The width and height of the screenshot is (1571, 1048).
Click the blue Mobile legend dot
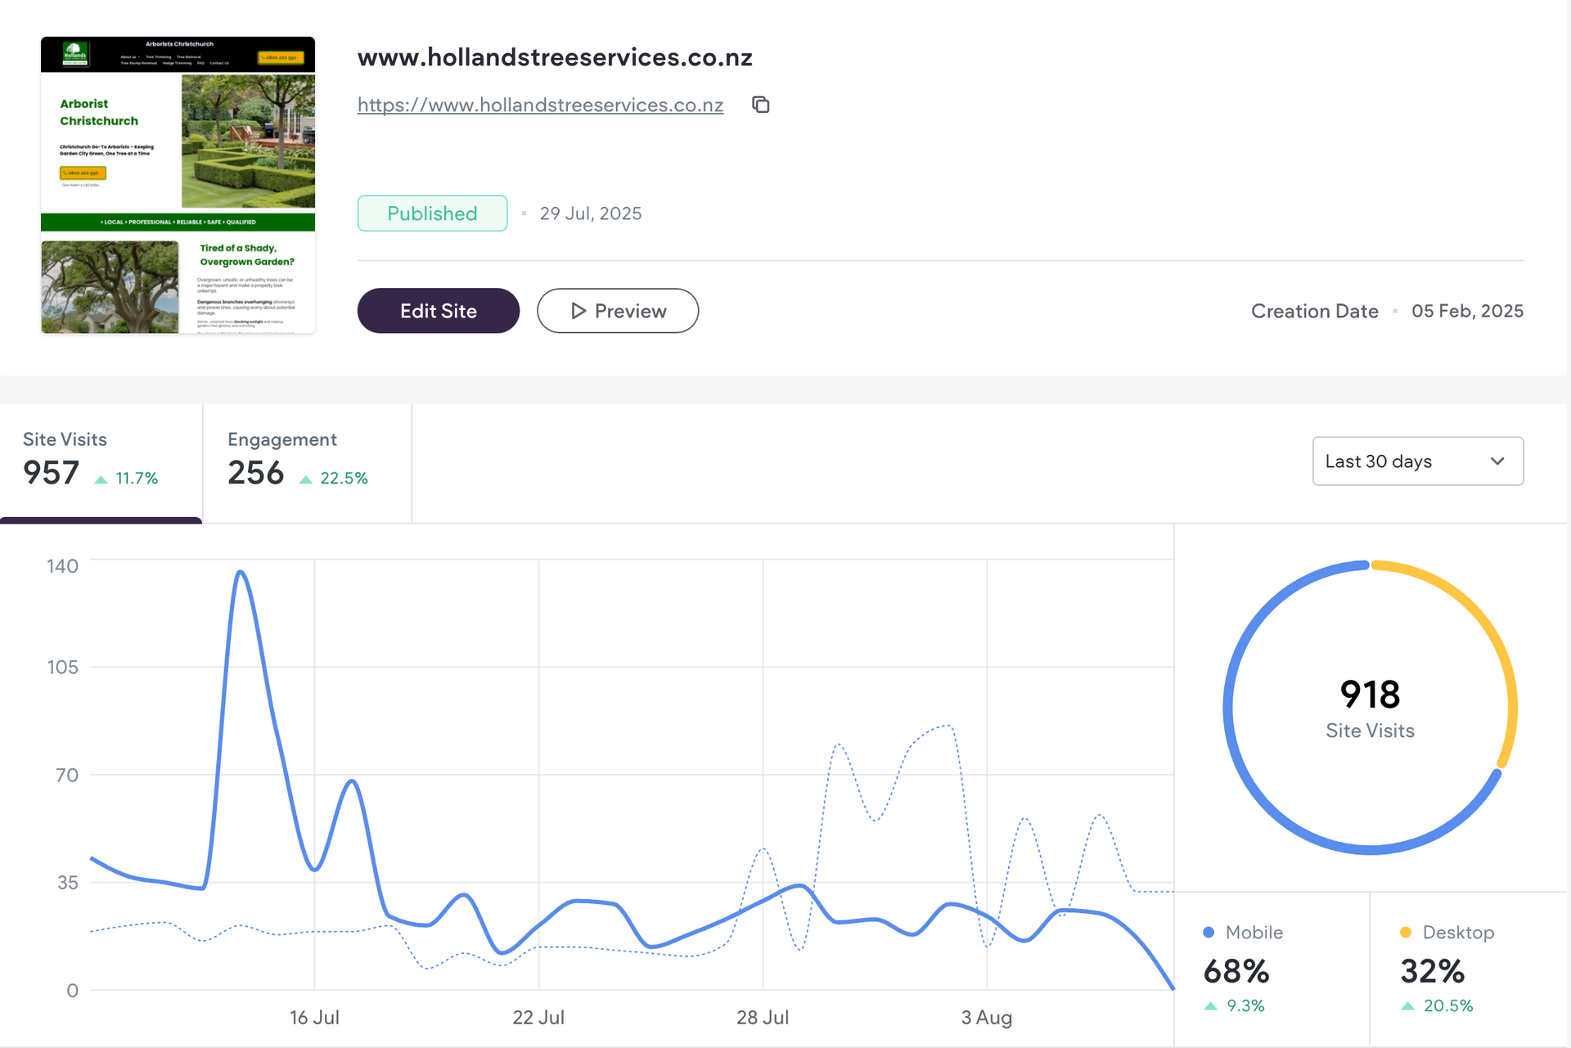pyautogui.click(x=1209, y=932)
